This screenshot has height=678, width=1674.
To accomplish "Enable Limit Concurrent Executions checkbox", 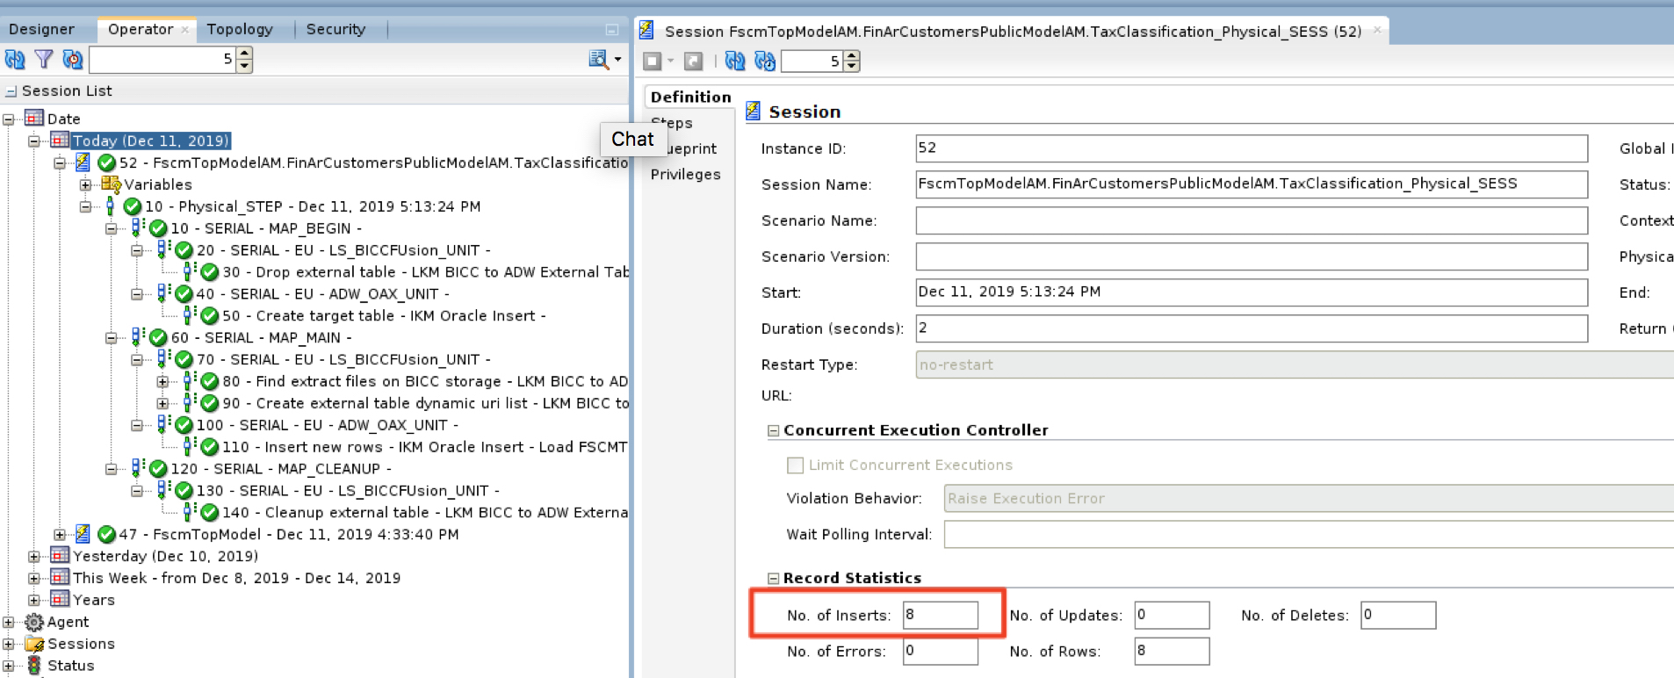I will (x=796, y=465).
